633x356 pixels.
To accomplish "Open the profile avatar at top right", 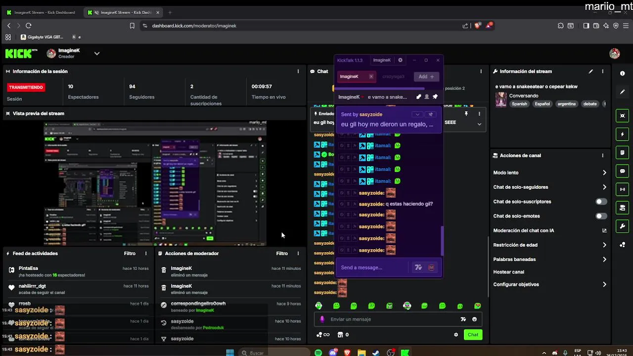I will (x=615, y=53).
